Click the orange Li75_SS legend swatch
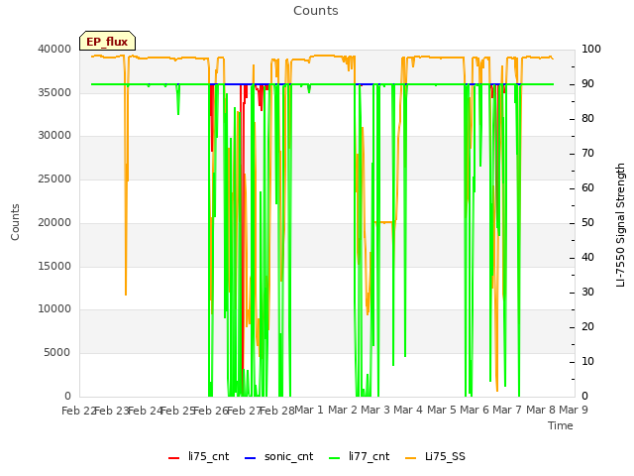 click(x=410, y=458)
